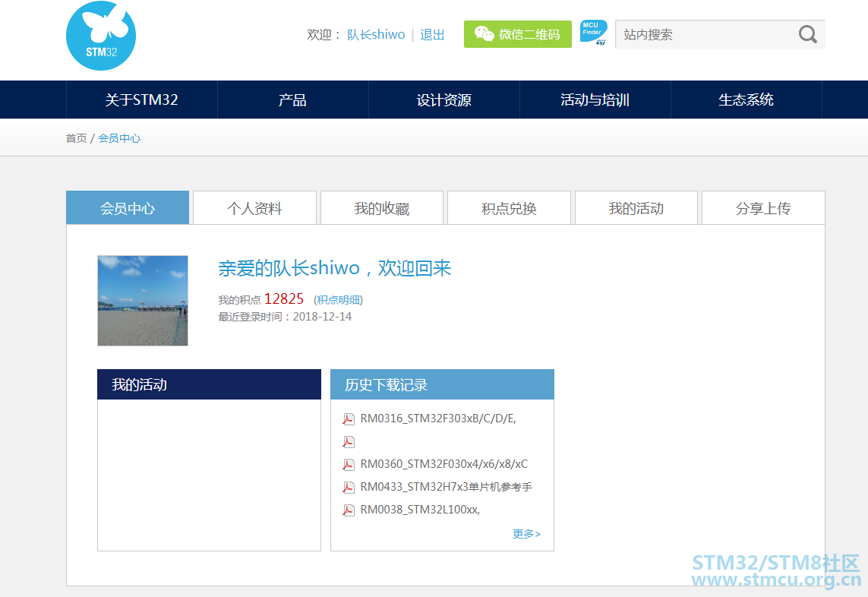868x597 pixels.
Task: Click the 我的活动 panel header
Action: coord(210,384)
